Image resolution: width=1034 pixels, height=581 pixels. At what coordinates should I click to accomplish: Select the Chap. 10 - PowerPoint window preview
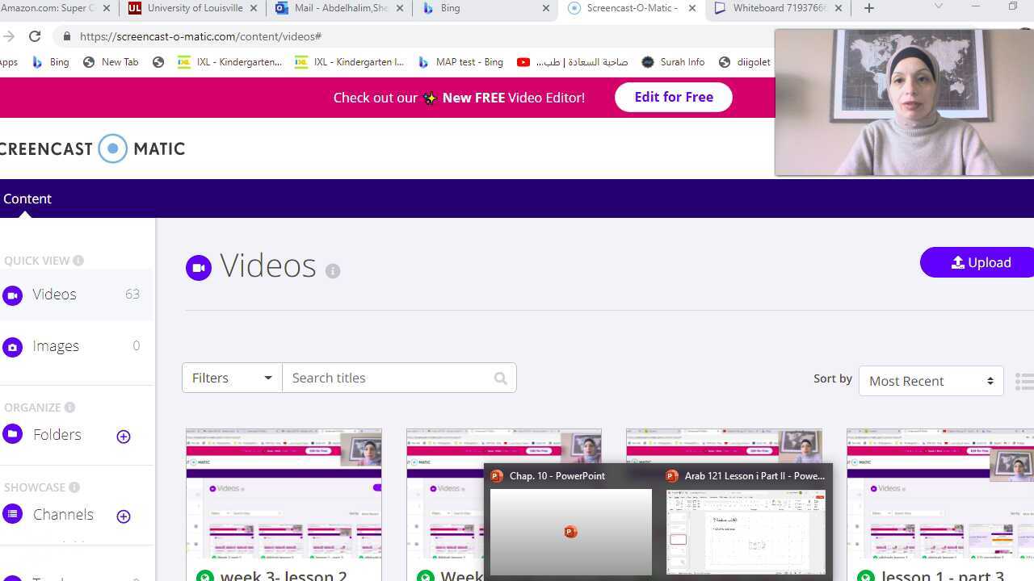click(x=571, y=521)
